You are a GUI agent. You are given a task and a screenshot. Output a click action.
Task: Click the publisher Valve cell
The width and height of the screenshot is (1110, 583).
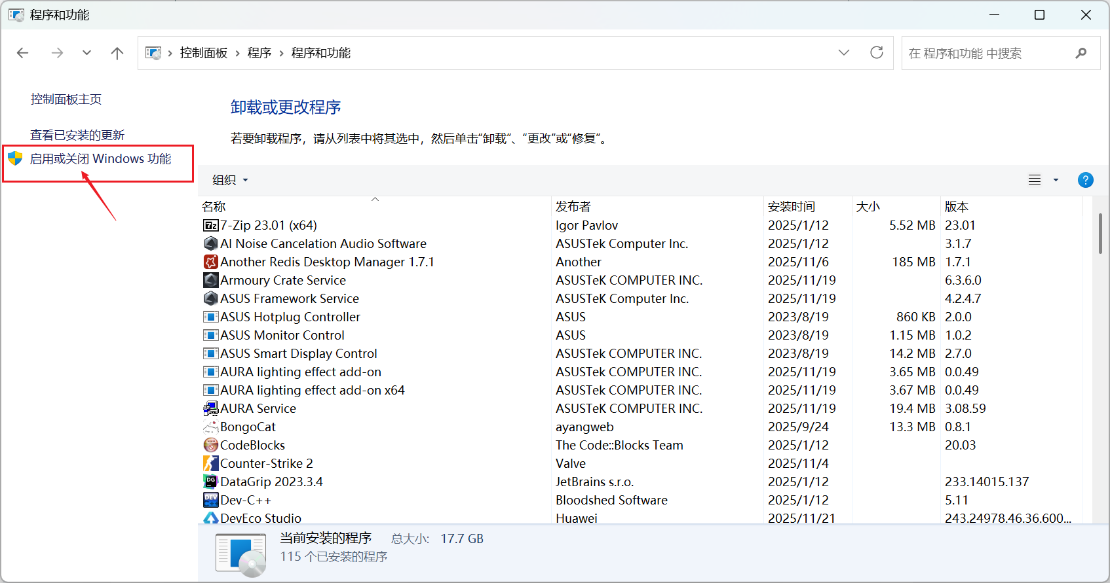[571, 463]
